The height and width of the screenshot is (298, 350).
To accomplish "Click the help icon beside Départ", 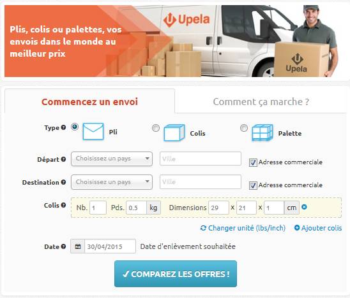I will (63, 159).
